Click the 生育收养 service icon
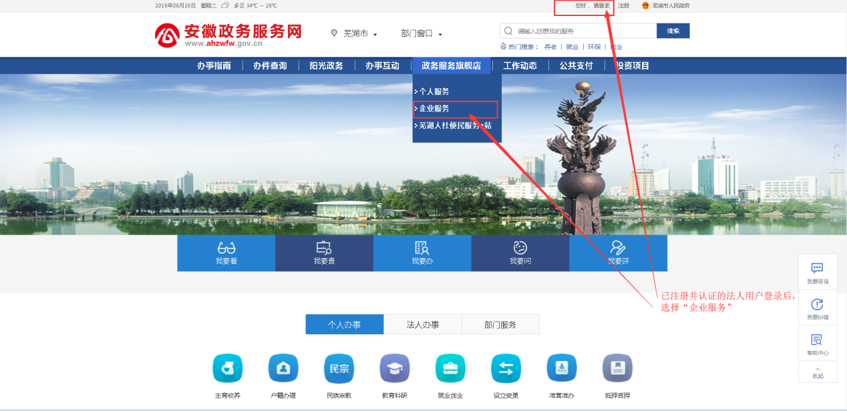This screenshot has height=411, width=847. coord(227,368)
